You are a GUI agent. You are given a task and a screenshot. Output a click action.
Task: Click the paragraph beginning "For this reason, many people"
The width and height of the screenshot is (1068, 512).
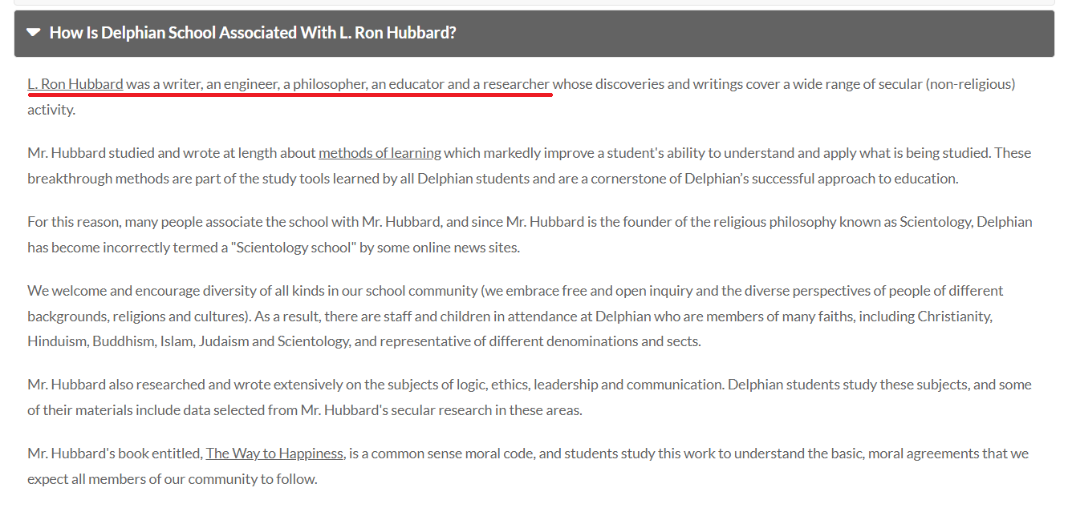click(530, 234)
